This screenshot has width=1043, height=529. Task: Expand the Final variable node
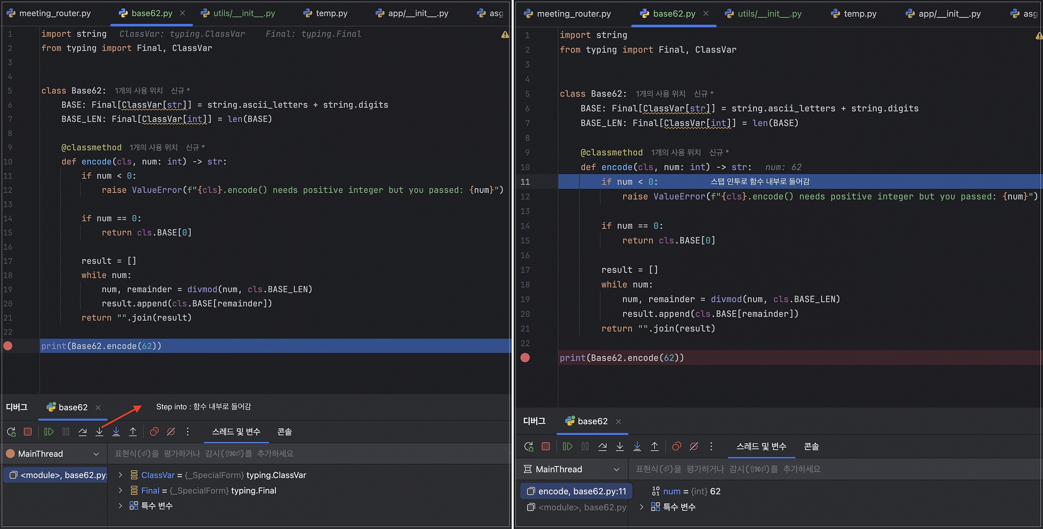coord(120,491)
